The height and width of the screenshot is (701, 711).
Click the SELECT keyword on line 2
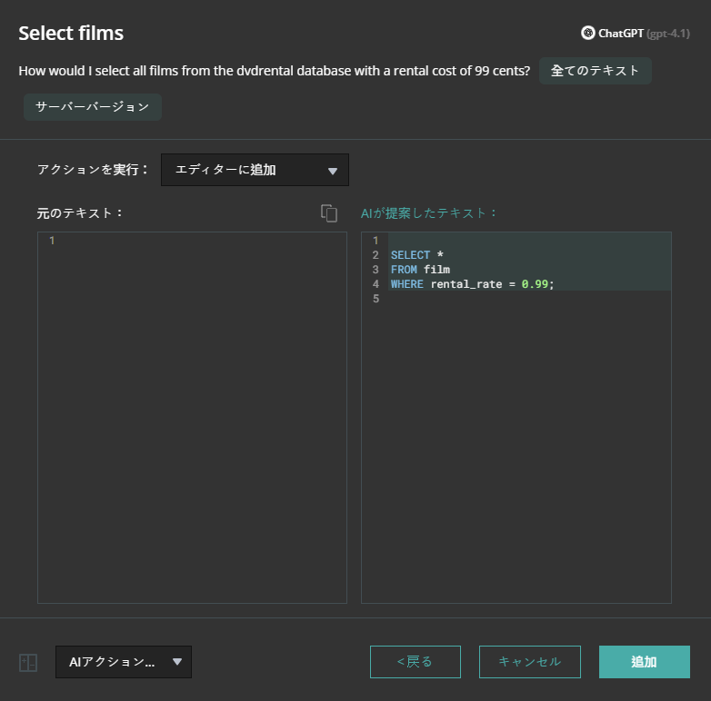pos(410,255)
